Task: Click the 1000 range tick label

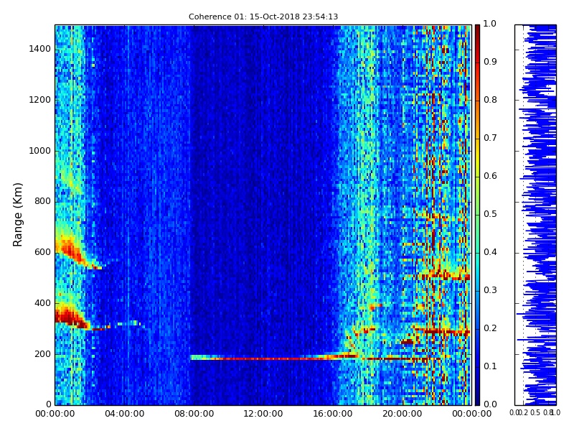Action: (40, 151)
